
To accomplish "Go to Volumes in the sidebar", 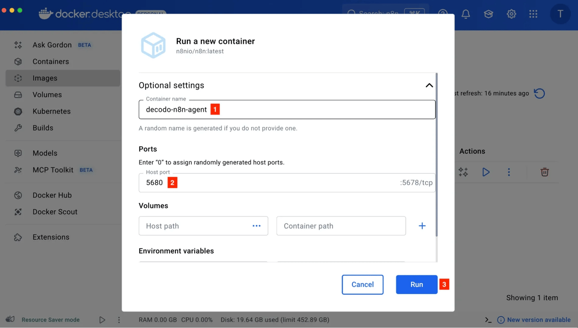I will pos(47,95).
